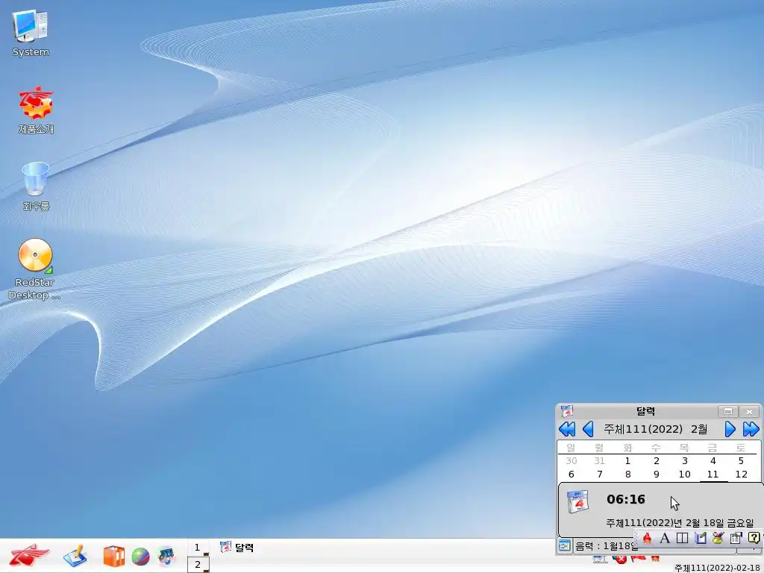
Task: Click the 주체111(2022) year label
Action: pos(643,429)
